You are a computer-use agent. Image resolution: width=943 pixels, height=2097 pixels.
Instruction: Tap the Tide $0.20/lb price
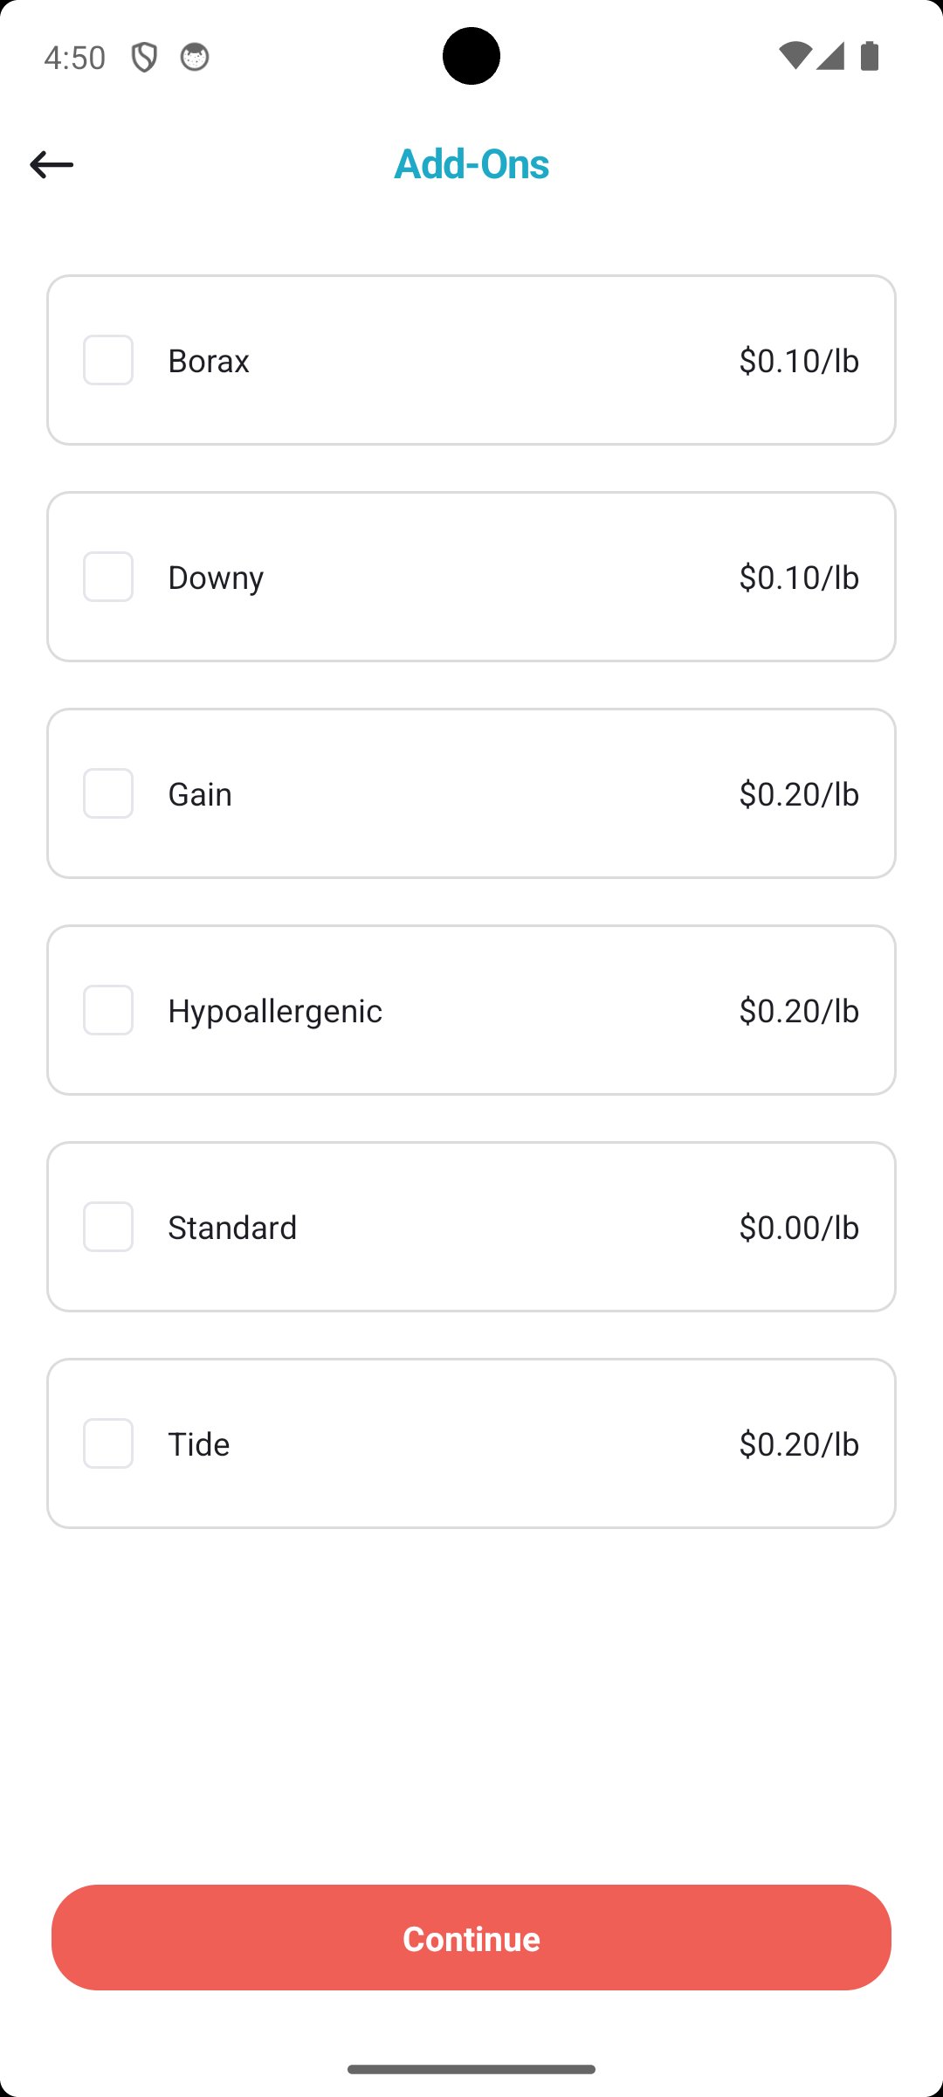(799, 1443)
